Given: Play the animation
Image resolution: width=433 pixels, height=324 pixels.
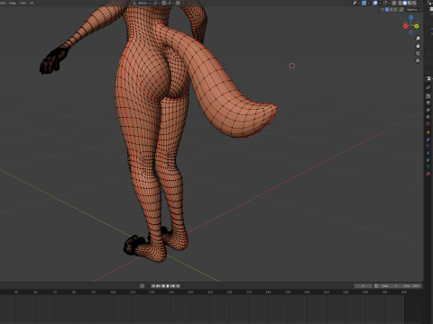Looking at the screenshot, I should [x=168, y=286].
